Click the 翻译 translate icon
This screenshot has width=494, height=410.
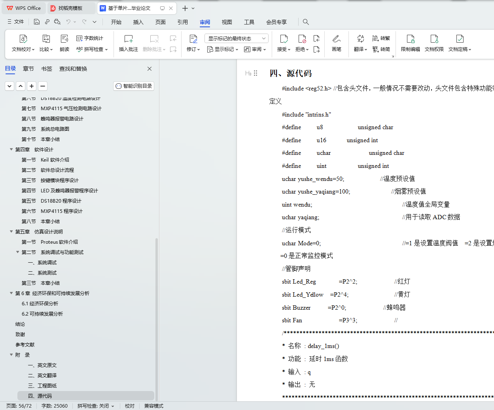[x=360, y=39]
